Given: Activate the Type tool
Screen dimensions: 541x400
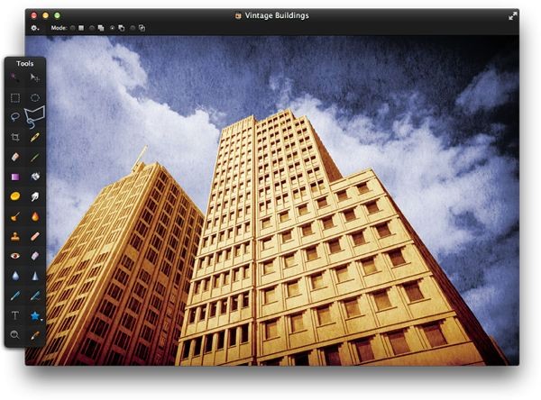Looking at the screenshot, I should [14, 315].
